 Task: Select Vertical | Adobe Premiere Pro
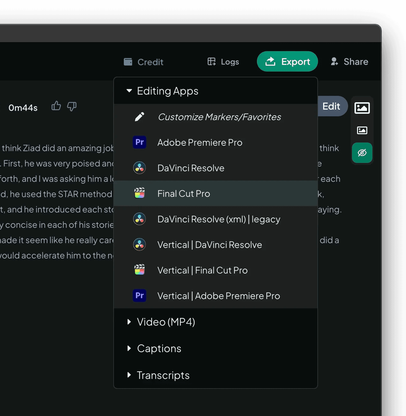pyautogui.click(x=216, y=296)
